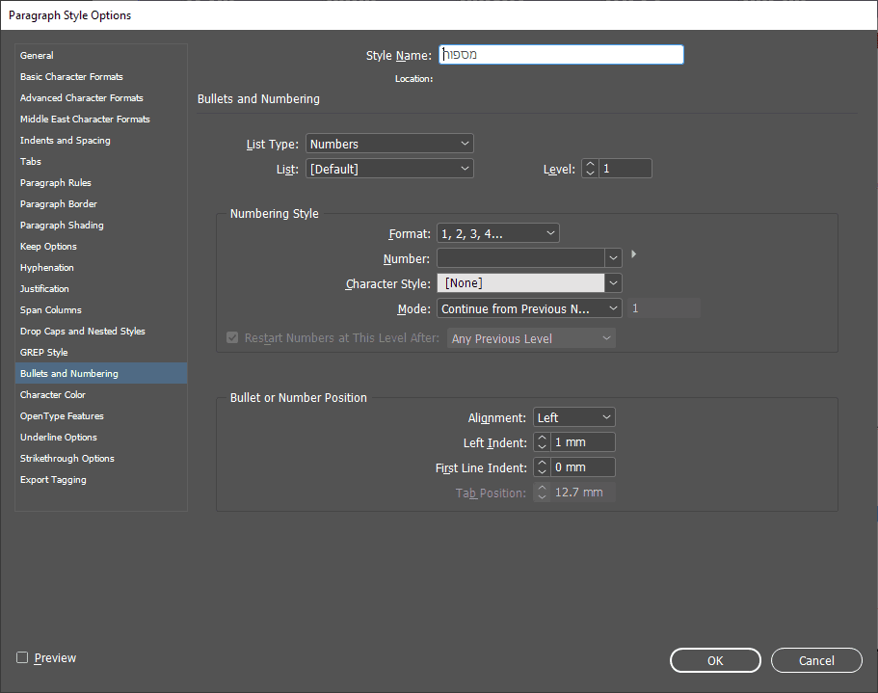Screen dimensions: 878x693
Task: Click the Cancel button
Action: tap(816, 660)
